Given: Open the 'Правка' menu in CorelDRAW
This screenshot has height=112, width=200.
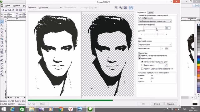Looking at the screenshot, I should (17, 6).
